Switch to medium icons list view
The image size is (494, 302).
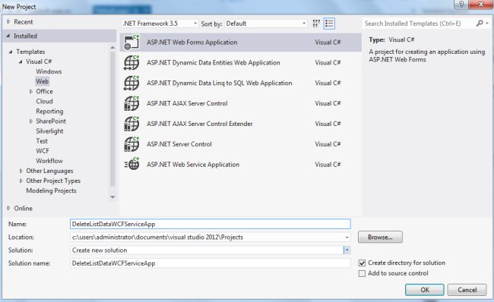click(329, 24)
